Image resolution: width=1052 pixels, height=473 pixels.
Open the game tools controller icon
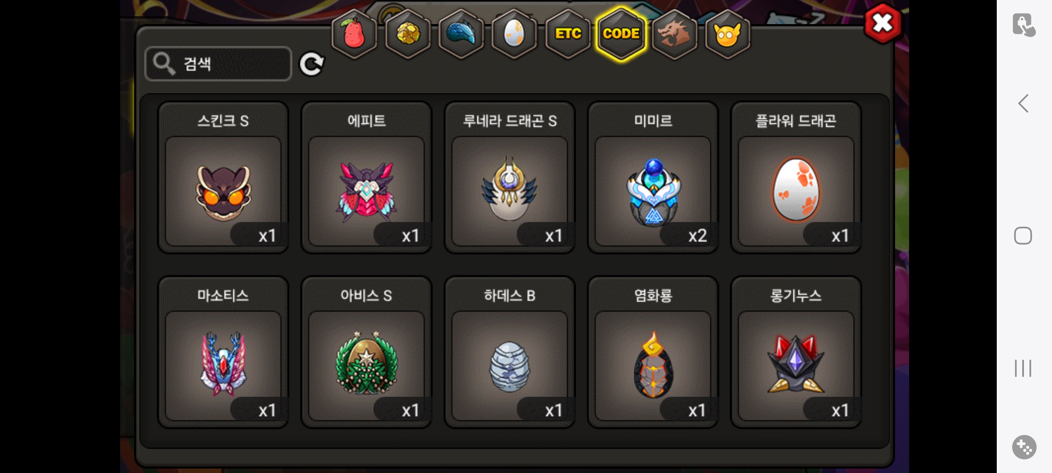click(x=1024, y=447)
